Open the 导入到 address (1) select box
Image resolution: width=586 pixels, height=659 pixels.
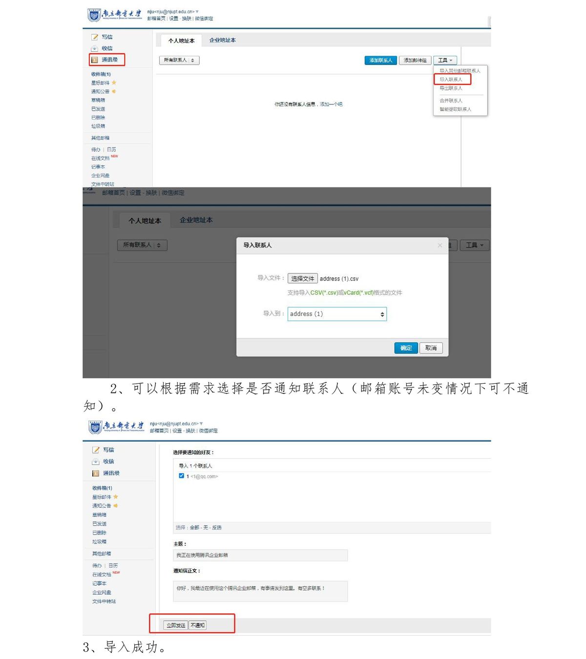tap(337, 314)
